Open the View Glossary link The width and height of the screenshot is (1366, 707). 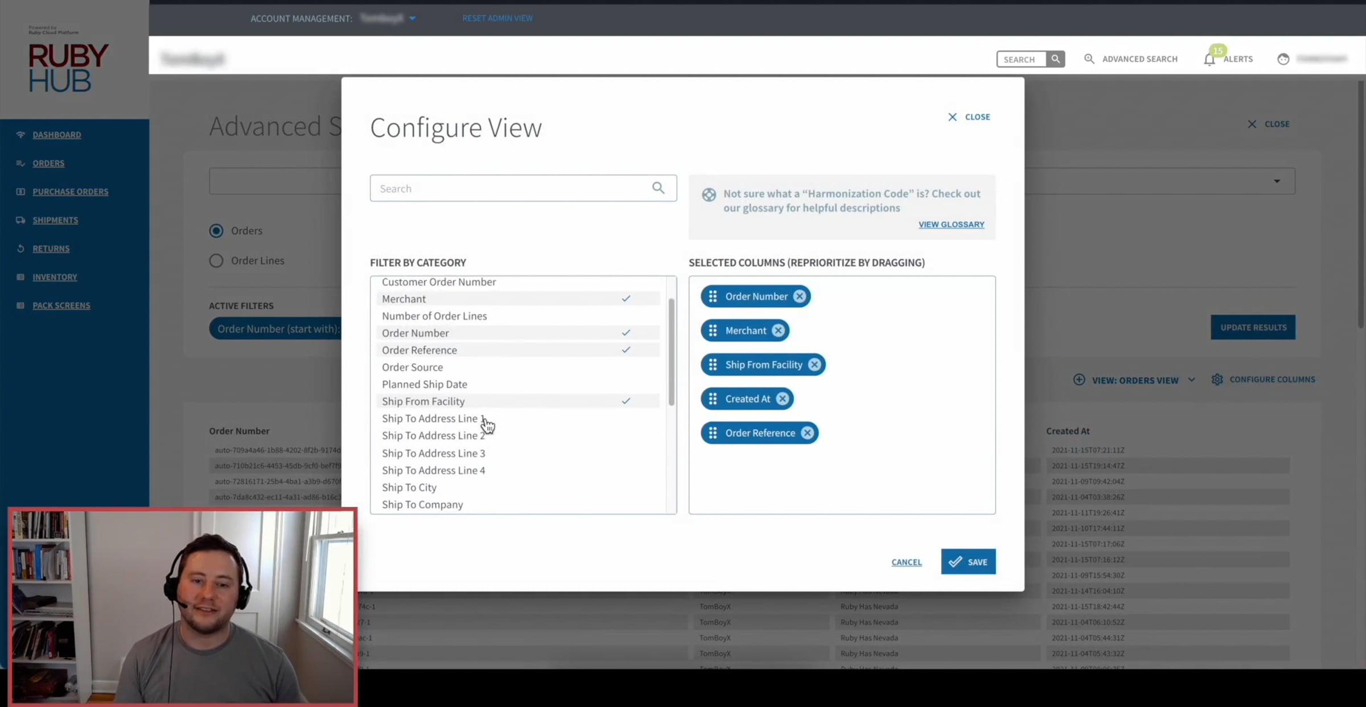tap(951, 224)
